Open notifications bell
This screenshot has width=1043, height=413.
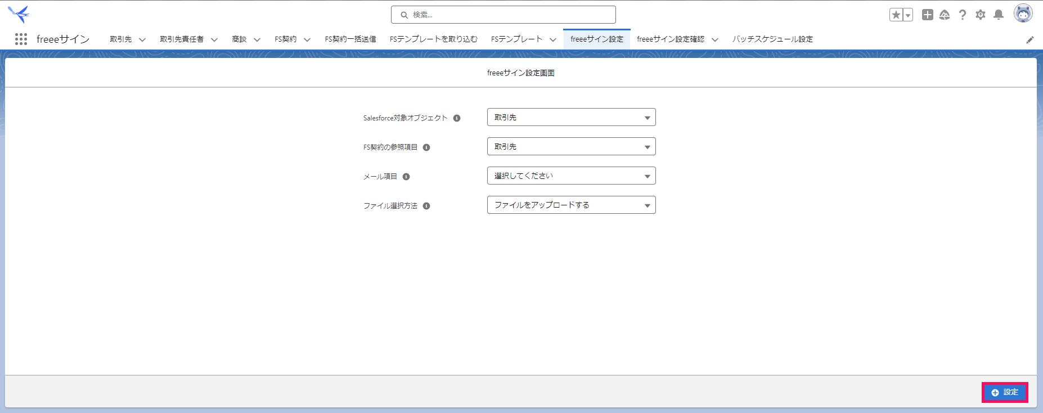tap(999, 15)
